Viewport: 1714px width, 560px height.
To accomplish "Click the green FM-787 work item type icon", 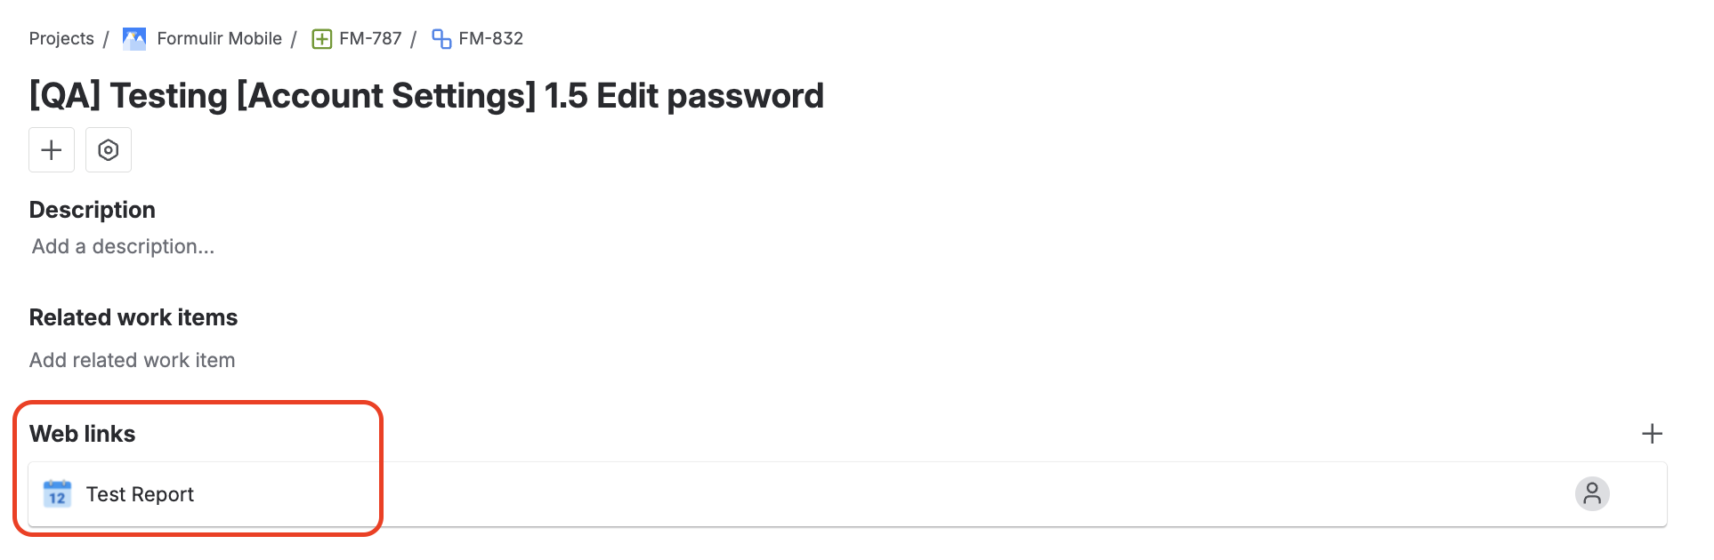I will [x=322, y=39].
